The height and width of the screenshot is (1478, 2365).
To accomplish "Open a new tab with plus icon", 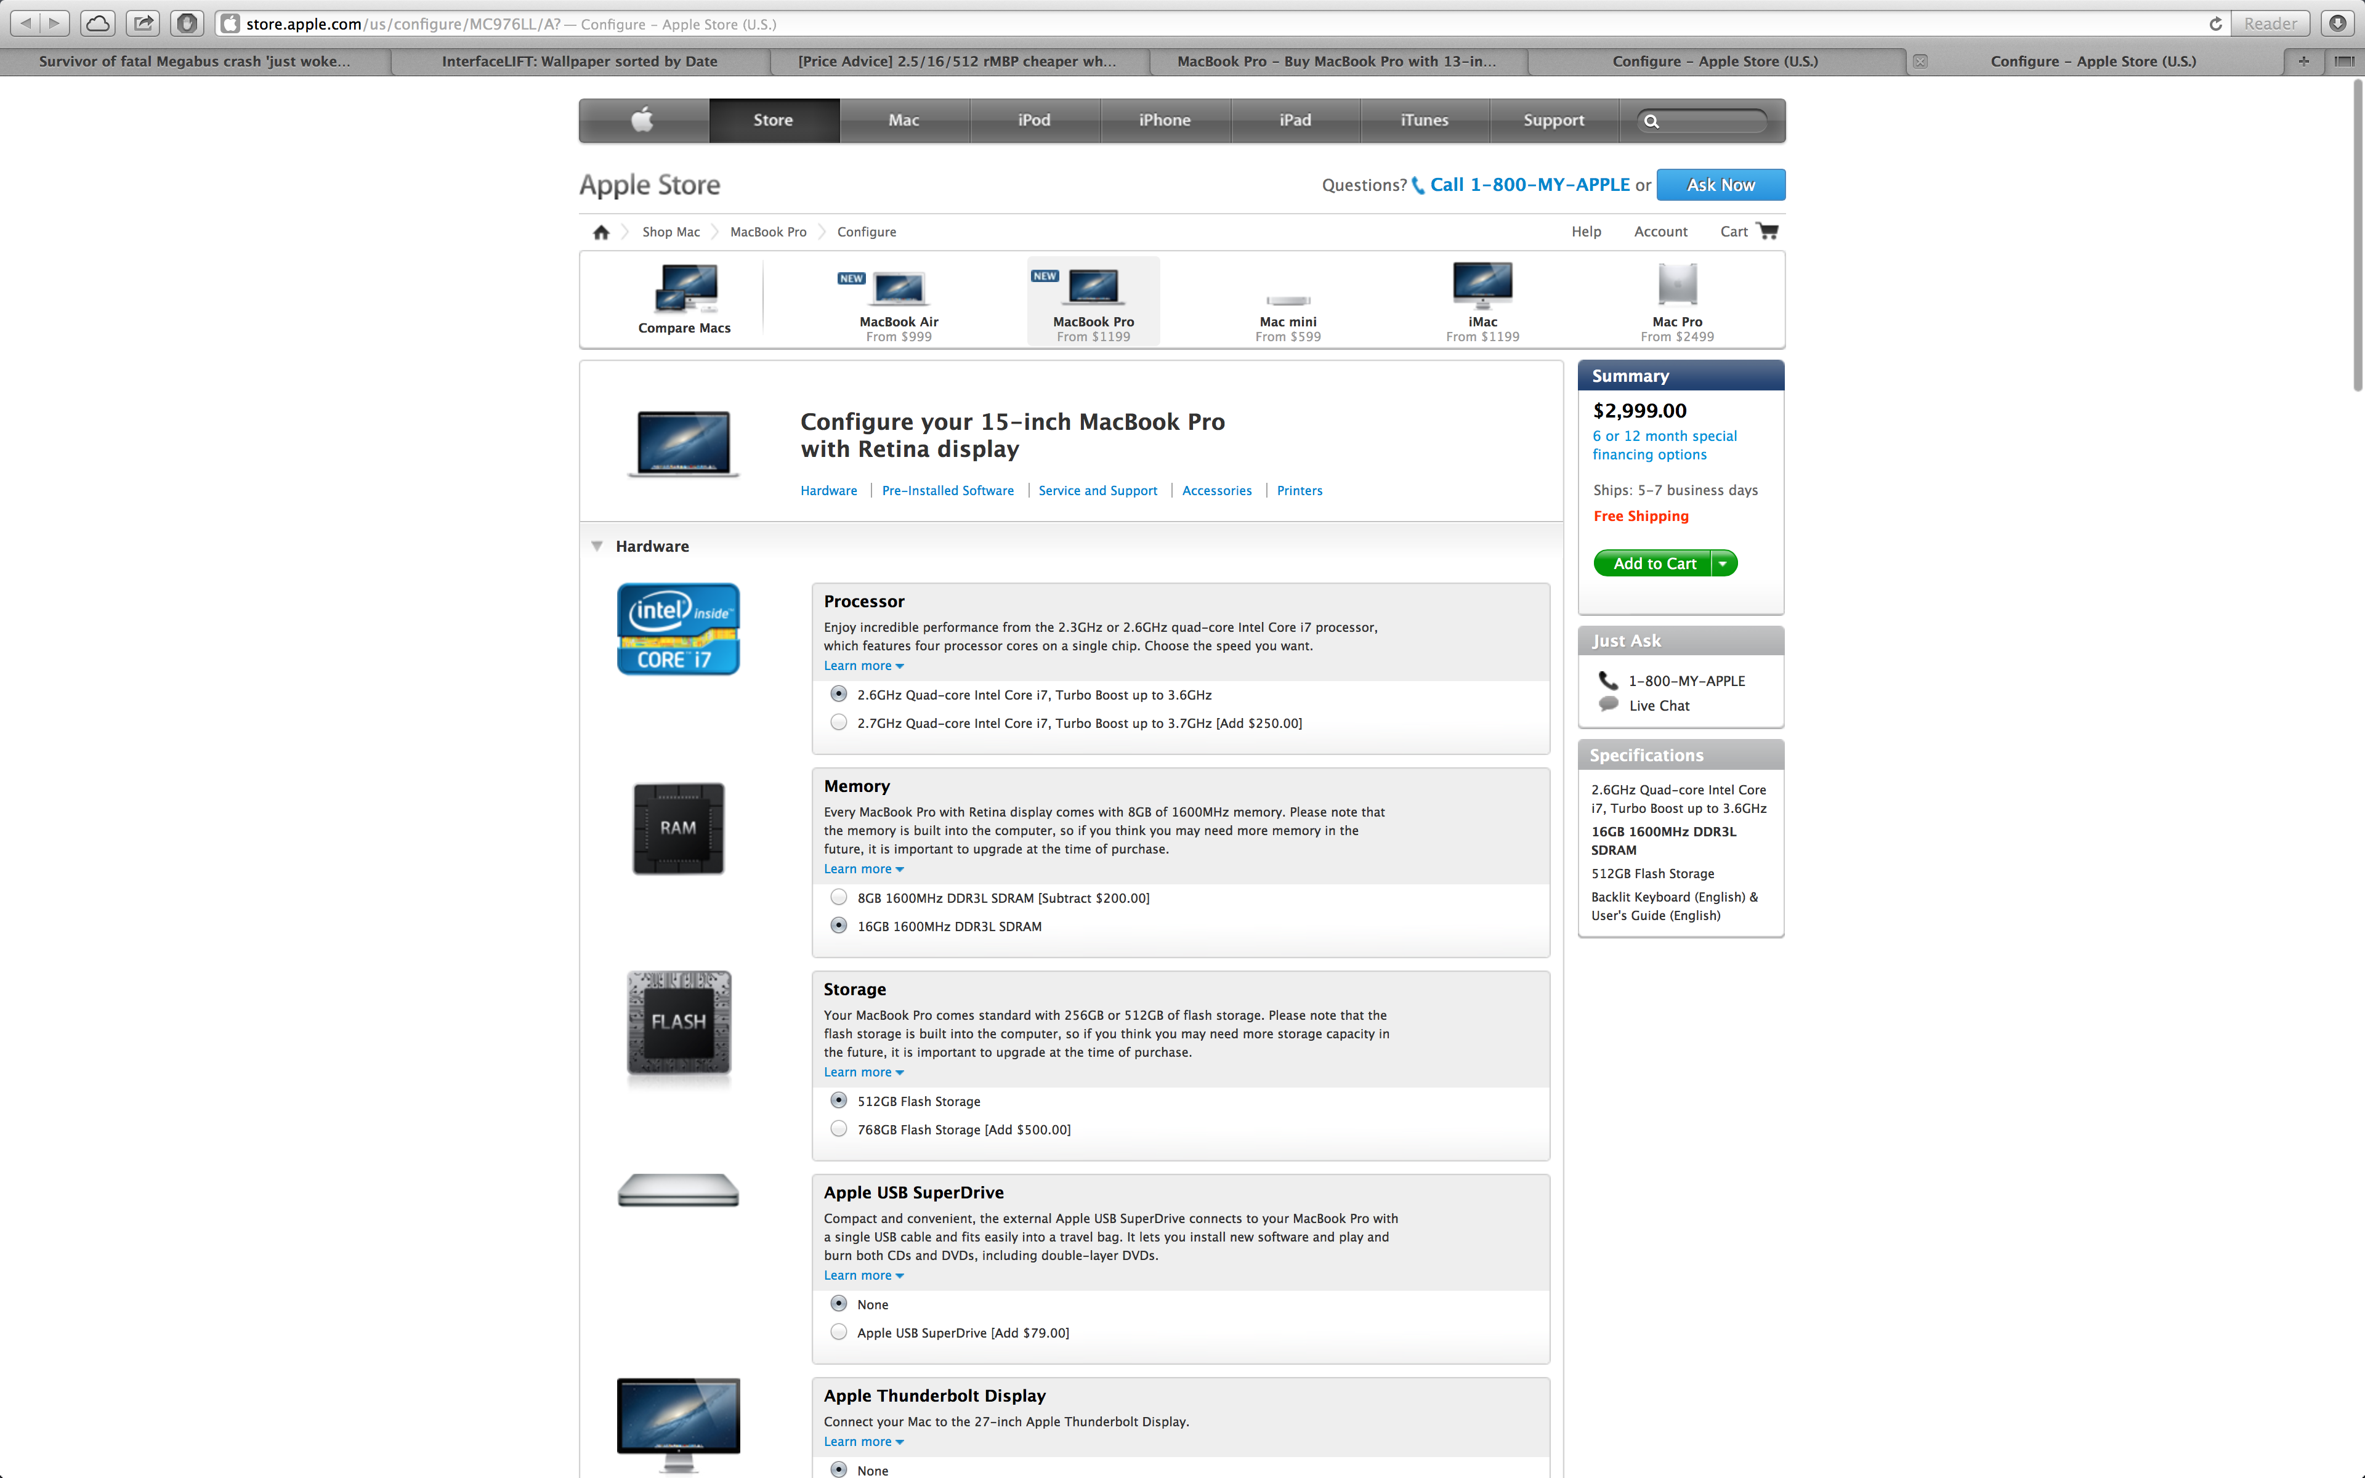I will [2303, 60].
